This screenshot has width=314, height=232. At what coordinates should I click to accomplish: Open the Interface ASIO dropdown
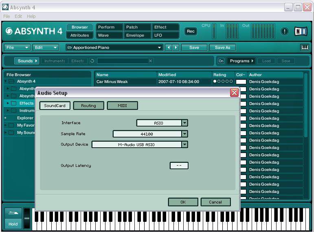click(184, 123)
